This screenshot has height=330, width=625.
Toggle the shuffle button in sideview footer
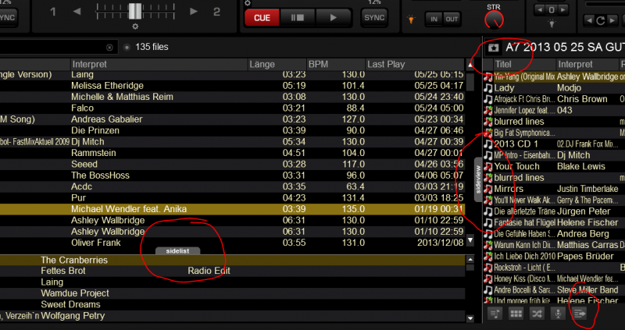click(537, 314)
